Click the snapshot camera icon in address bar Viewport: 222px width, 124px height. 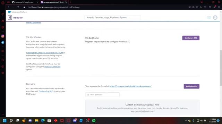(x=193, y=7)
